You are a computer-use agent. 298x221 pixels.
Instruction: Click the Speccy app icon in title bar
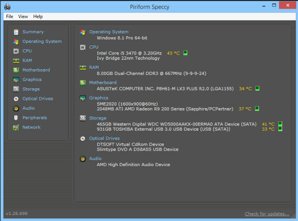point(7,6)
